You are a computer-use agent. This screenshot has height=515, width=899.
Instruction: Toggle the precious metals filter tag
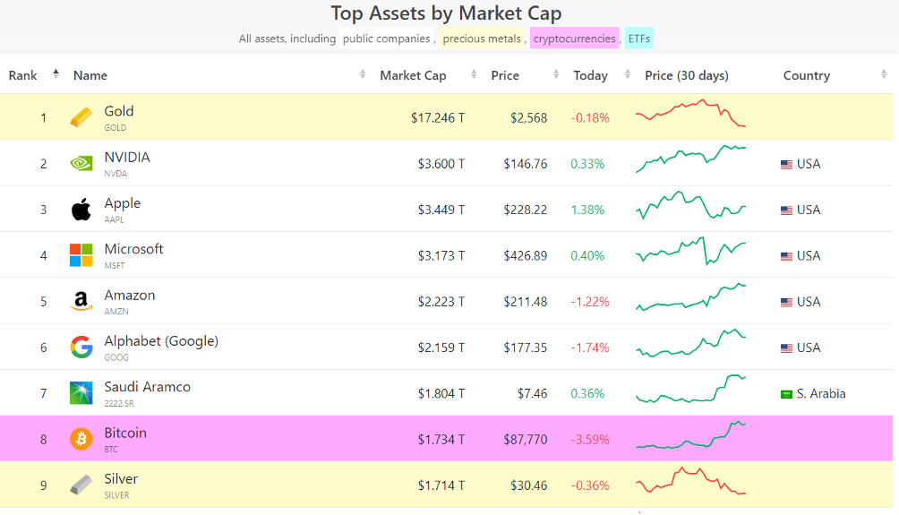point(482,39)
